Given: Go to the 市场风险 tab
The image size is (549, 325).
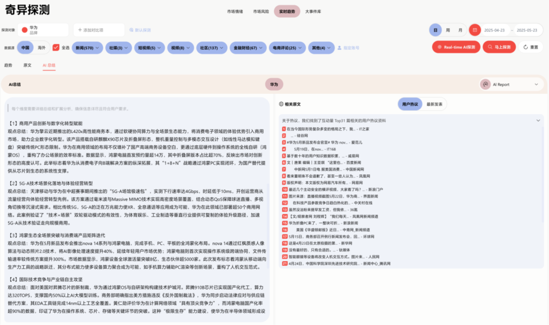Looking at the screenshot, I should [x=261, y=12].
